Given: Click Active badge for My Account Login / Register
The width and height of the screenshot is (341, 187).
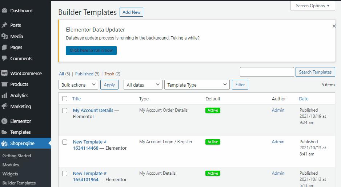Looking at the screenshot, I should pos(213,142).
